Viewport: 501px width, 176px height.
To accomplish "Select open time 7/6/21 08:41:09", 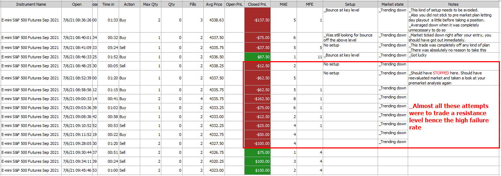I will 77,48.
